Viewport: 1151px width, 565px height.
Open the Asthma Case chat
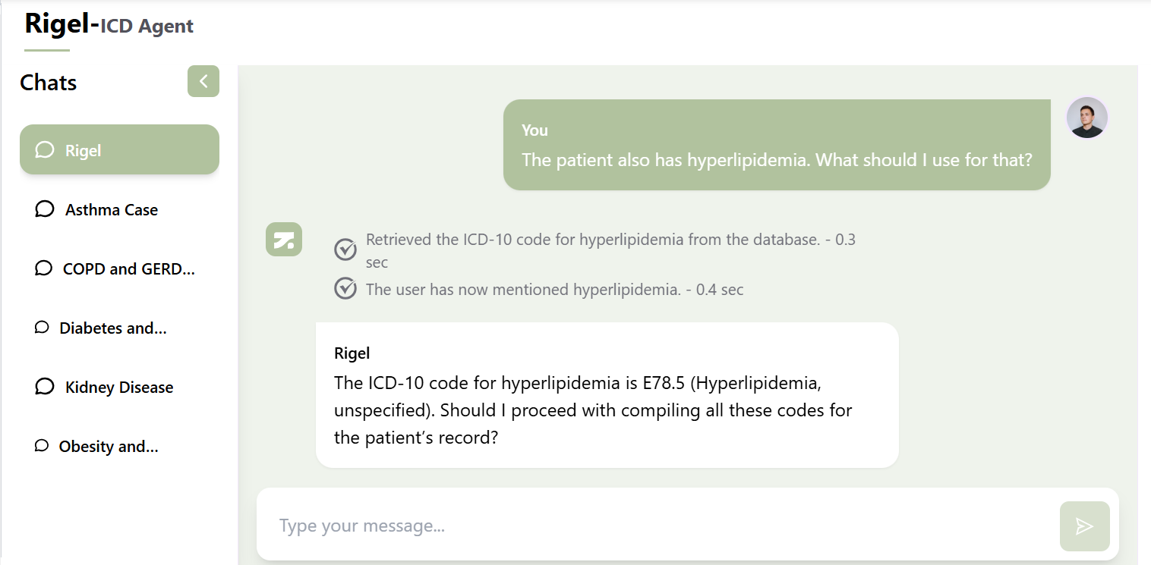[119, 209]
